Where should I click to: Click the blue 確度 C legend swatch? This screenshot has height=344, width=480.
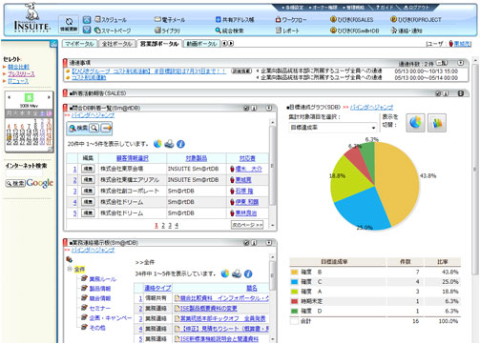[x=294, y=282]
